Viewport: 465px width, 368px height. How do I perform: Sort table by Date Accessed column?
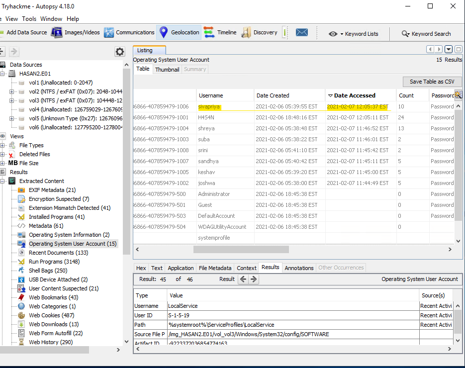tap(354, 95)
